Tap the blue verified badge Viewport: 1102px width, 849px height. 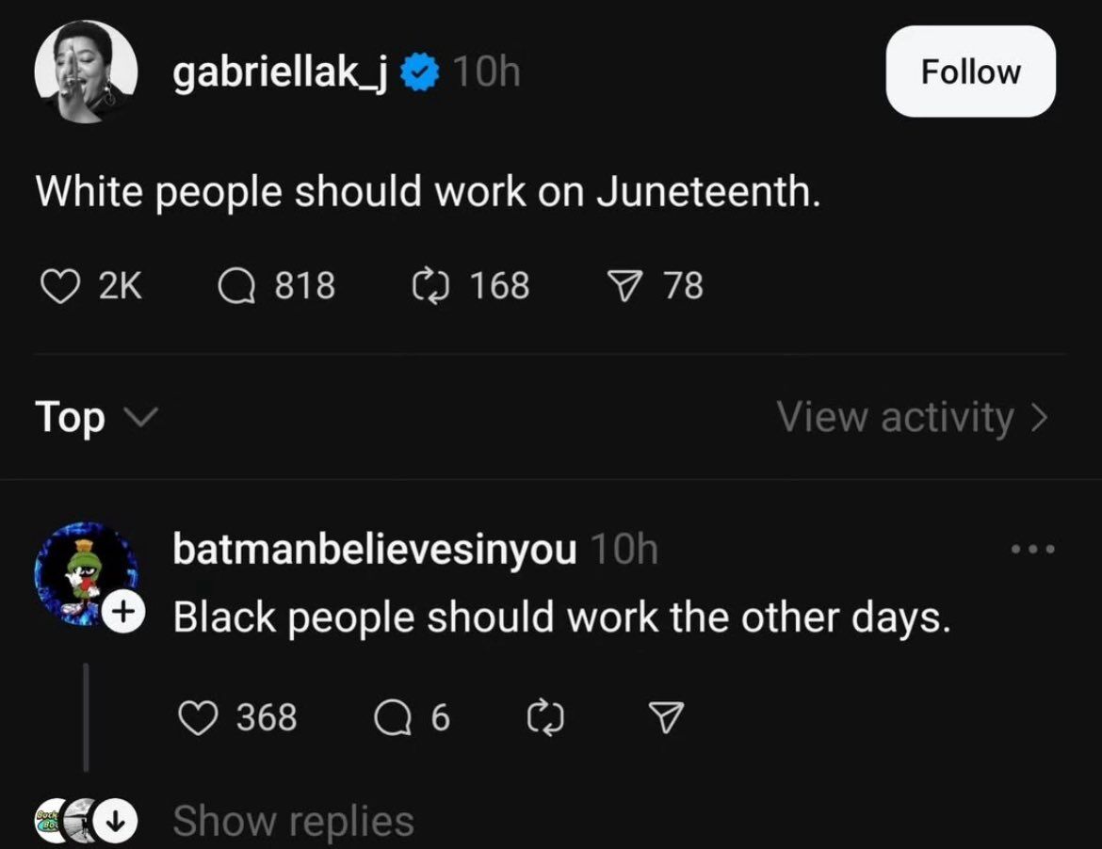click(x=419, y=72)
